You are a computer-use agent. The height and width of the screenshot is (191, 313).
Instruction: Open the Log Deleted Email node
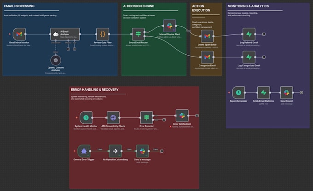[249, 34]
